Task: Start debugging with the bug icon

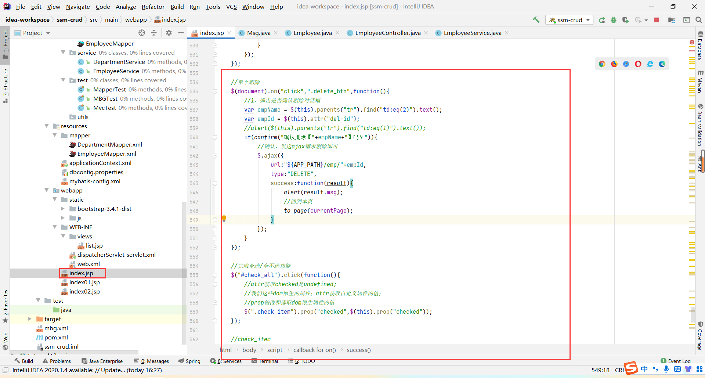Action: point(614,20)
